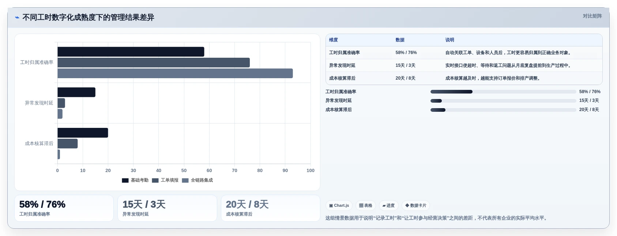Image resolution: width=617 pixels, height=236 pixels.
Task: Open the 20天 / 8天 stat card
Action: (x=271, y=208)
